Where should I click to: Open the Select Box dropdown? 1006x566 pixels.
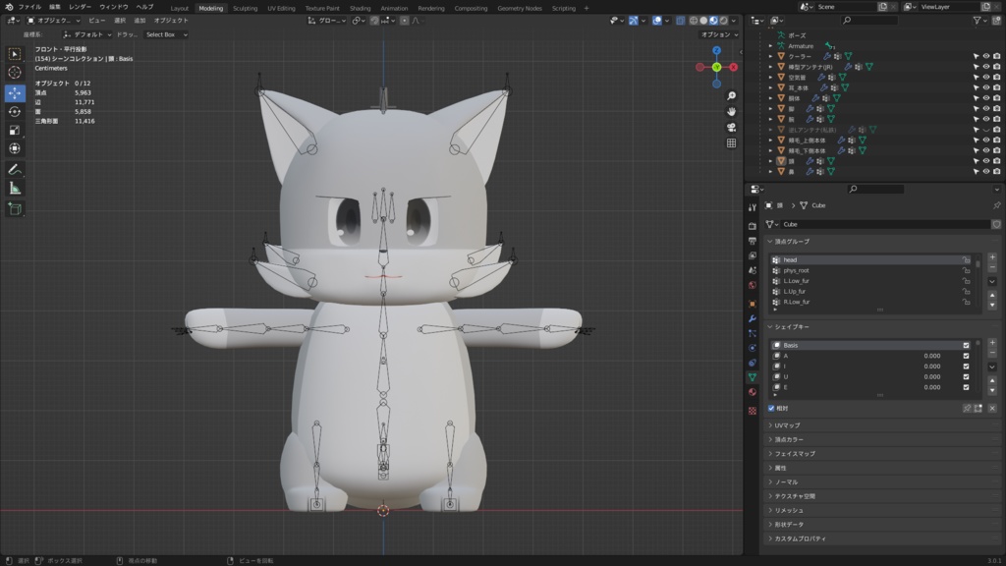(x=165, y=34)
